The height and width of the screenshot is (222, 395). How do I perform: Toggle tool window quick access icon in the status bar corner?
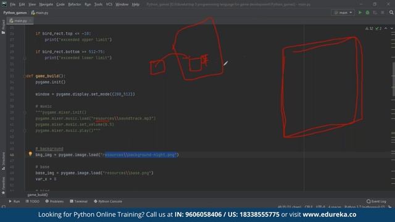click(4, 207)
